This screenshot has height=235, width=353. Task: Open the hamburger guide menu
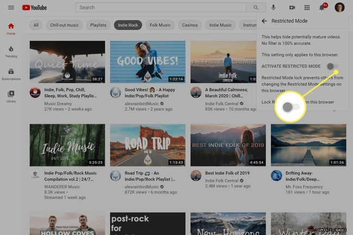coord(11,8)
